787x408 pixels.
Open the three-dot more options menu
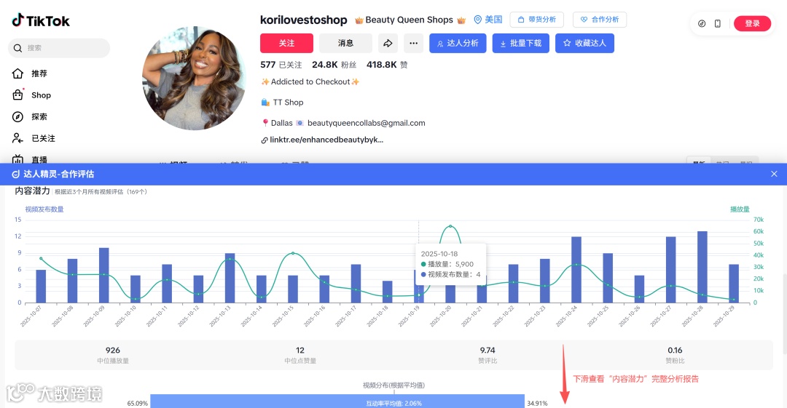coord(414,43)
